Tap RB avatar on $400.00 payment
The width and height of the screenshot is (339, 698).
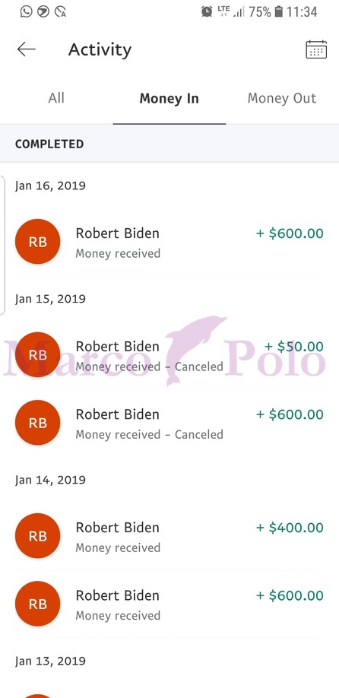point(38,536)
